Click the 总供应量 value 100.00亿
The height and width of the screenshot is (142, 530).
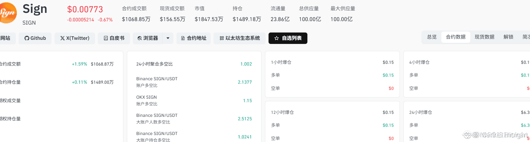click(x=310, y=19)
